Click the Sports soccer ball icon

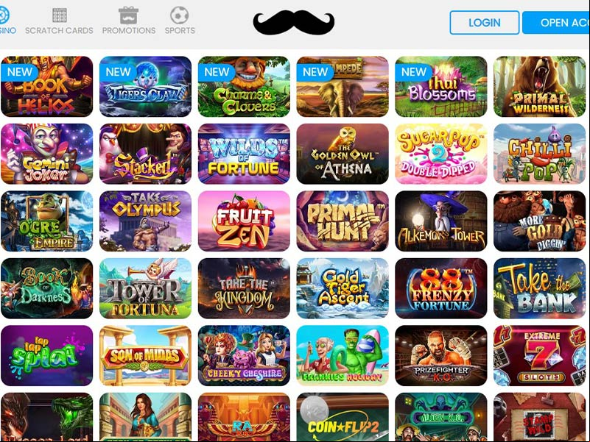coord(180,15)
